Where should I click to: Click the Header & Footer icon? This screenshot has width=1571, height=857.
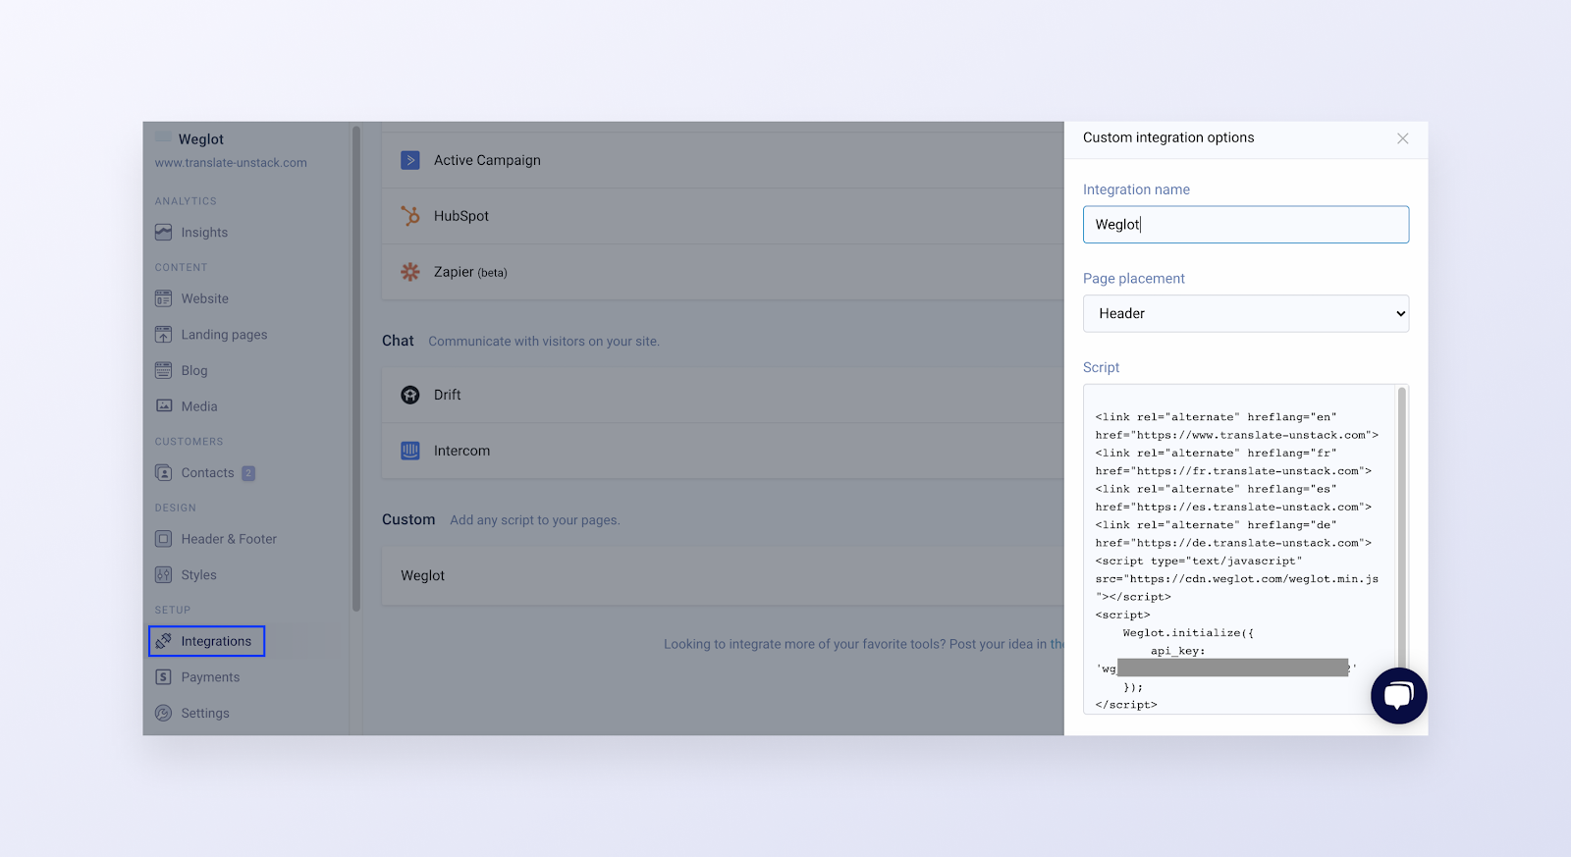pyautogui.click(x=163, y=539)
